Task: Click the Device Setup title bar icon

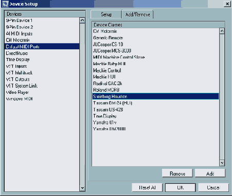Action: pos(5,4)
